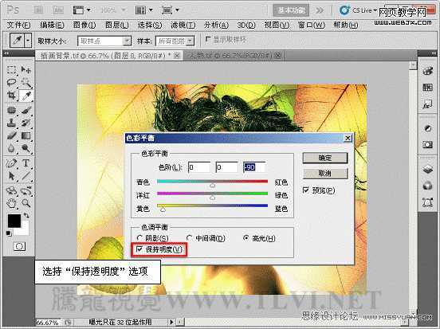
Task: Expand more workspaces with >> arrow
Action: click(x=320, y=10)
